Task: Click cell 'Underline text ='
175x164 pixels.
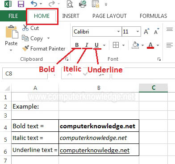Action: click(35, 150)
